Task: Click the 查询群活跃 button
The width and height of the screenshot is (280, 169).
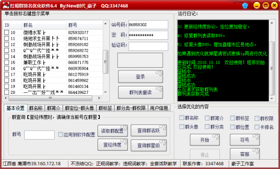Action: pyautogui.click(x=148, y=131)
